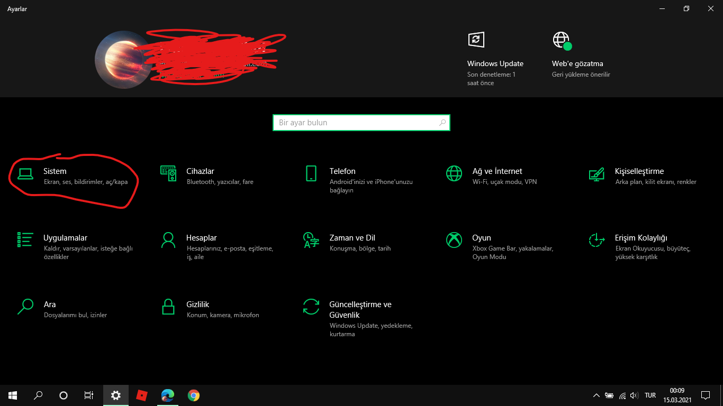Click the Windows Update icon in the header
The width and height of the screenshot is (723, 406).
pyautogui.click(x=475, y=40)
